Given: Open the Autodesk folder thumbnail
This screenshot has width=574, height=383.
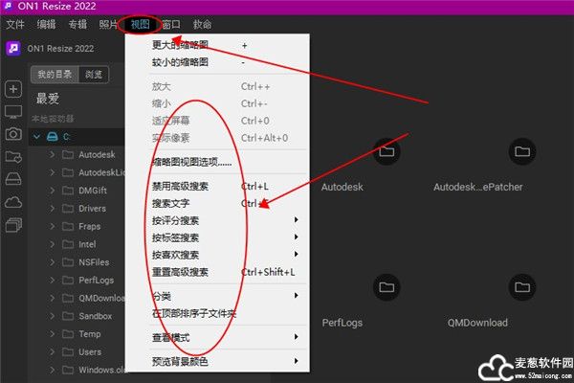Looking at the screenshot, I should 386,151.
